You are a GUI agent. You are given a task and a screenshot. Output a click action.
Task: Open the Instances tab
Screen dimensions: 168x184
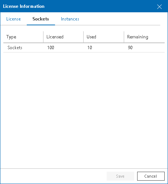[x=70, y=19]
